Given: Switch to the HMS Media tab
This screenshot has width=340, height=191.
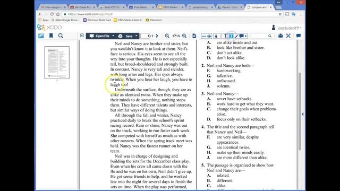Looking at the screenshot, I should pos(171,7).
